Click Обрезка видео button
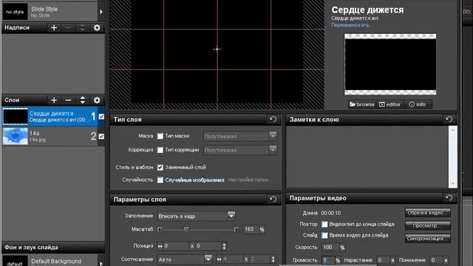This screenshot has width=473, height=266. (428, 213)
